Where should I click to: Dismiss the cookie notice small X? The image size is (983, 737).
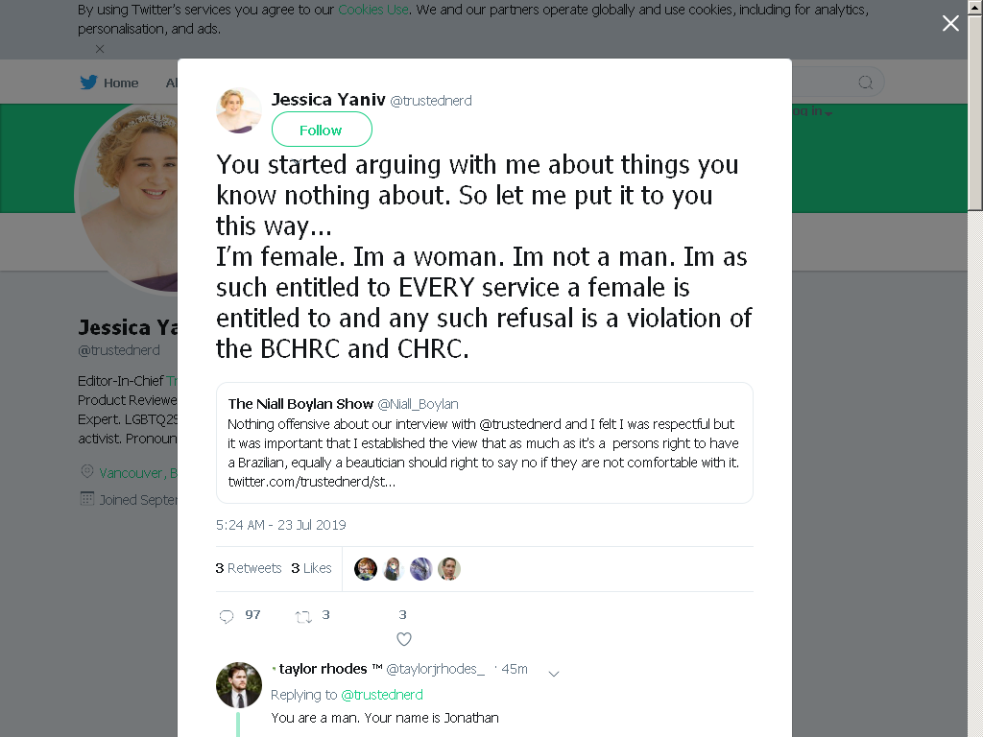pyautogui.click(x=100, y=49)
